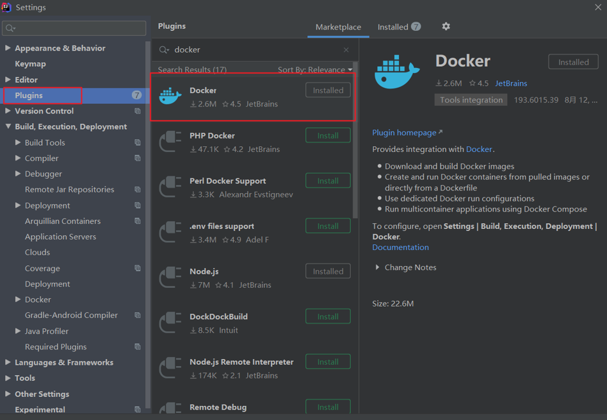
Task: Expand the Editor settings section
Action: 8,79
